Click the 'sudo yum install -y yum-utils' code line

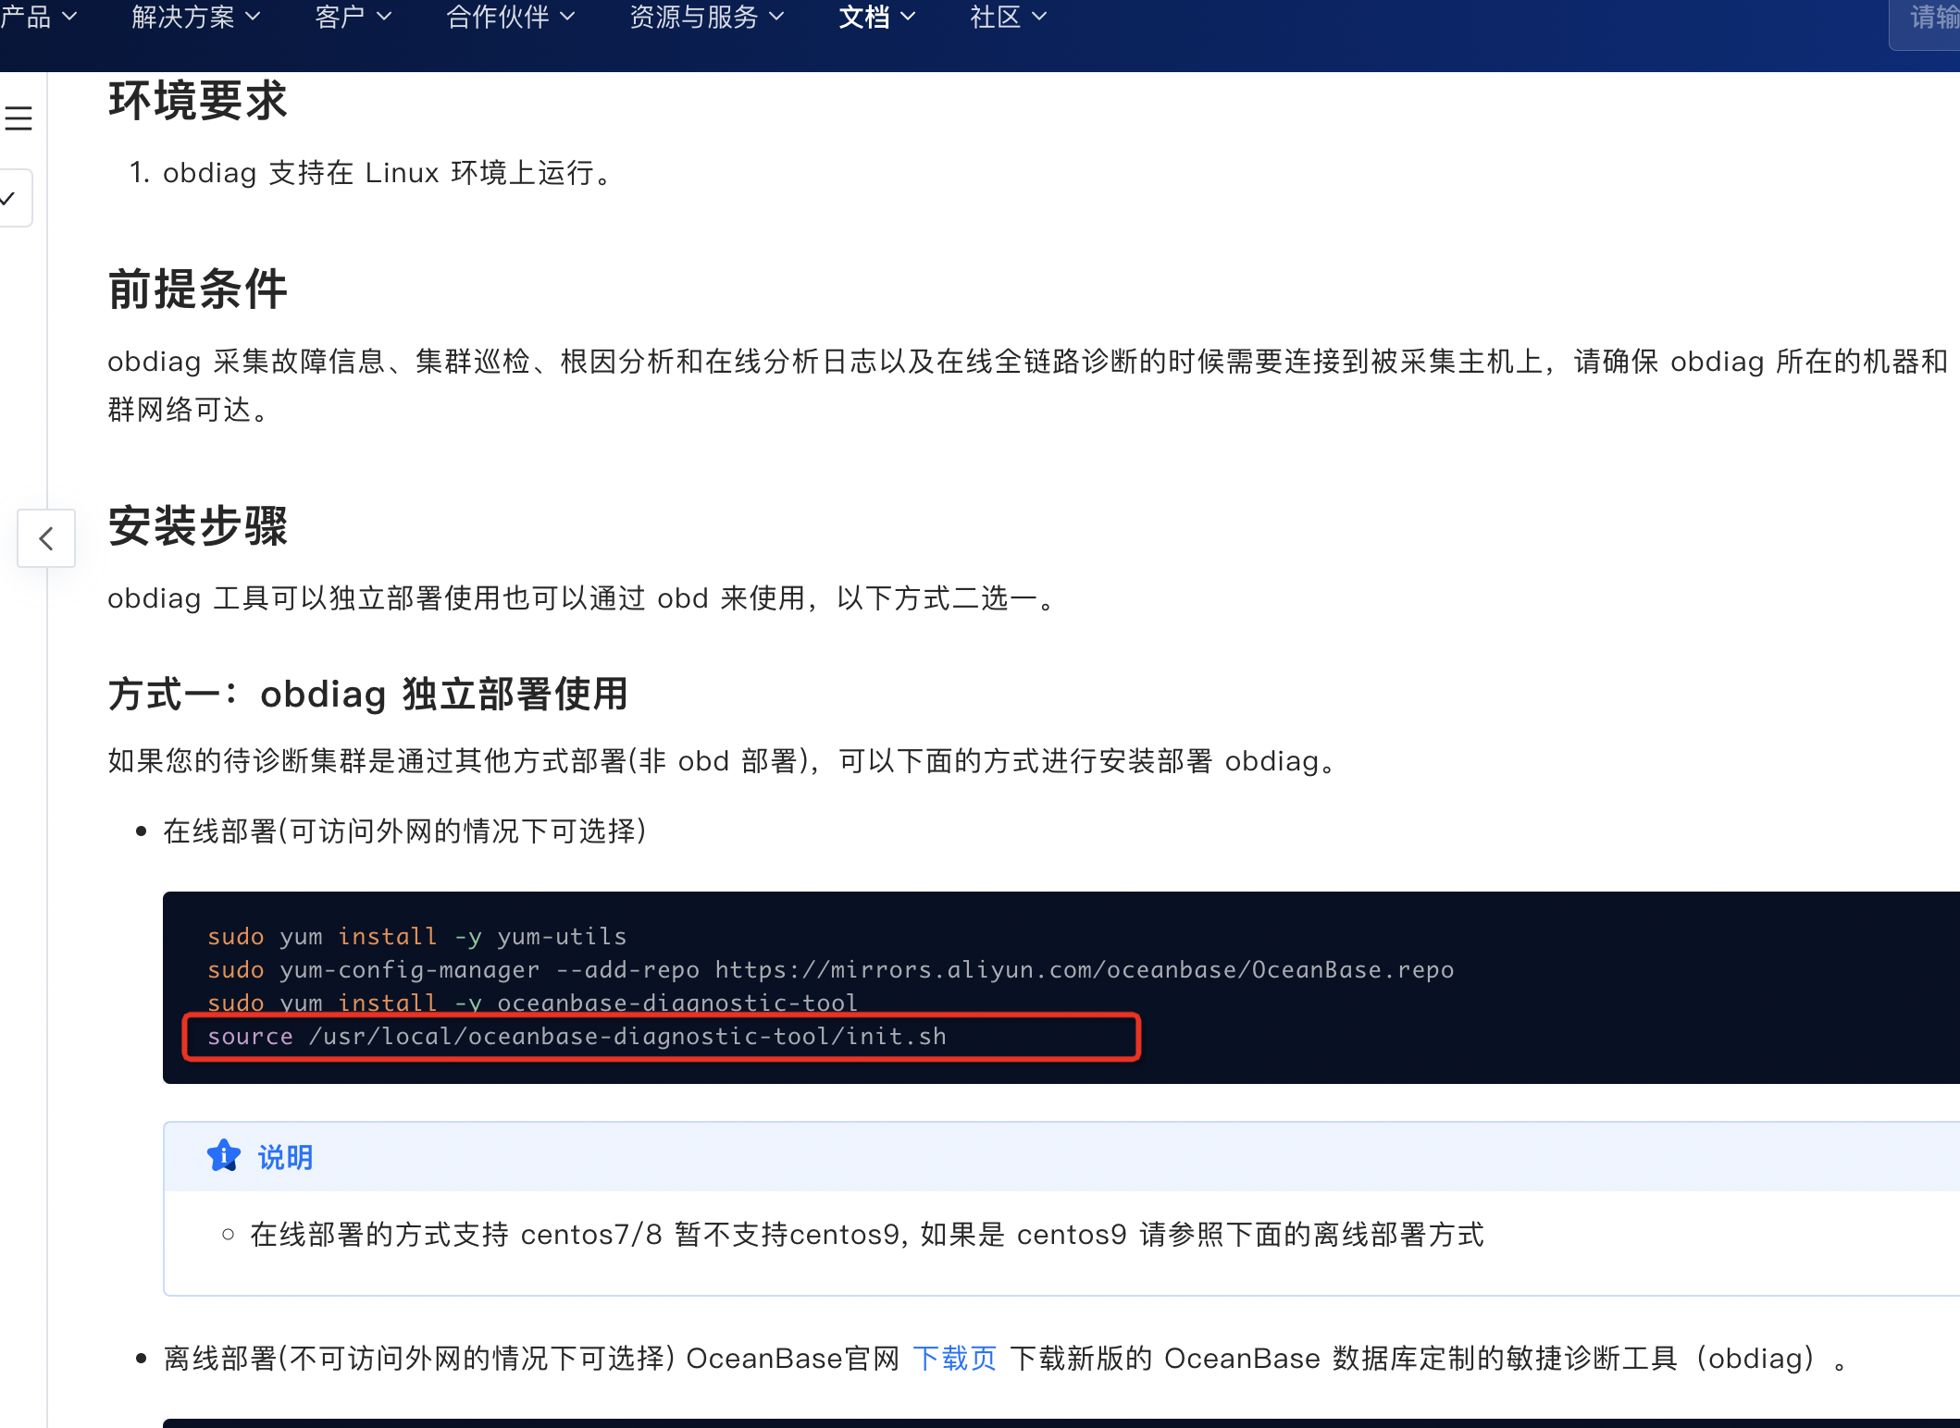click(x=417, y=936)
